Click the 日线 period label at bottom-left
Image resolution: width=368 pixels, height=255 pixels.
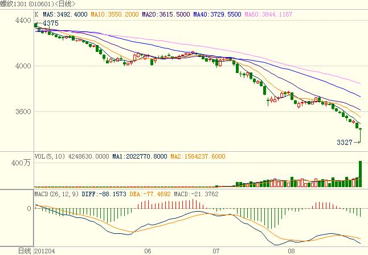[x=24, y=251]
